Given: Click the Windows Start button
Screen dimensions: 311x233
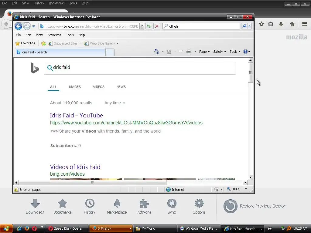Looking at the screenshot, I should (x=6, y=228).
